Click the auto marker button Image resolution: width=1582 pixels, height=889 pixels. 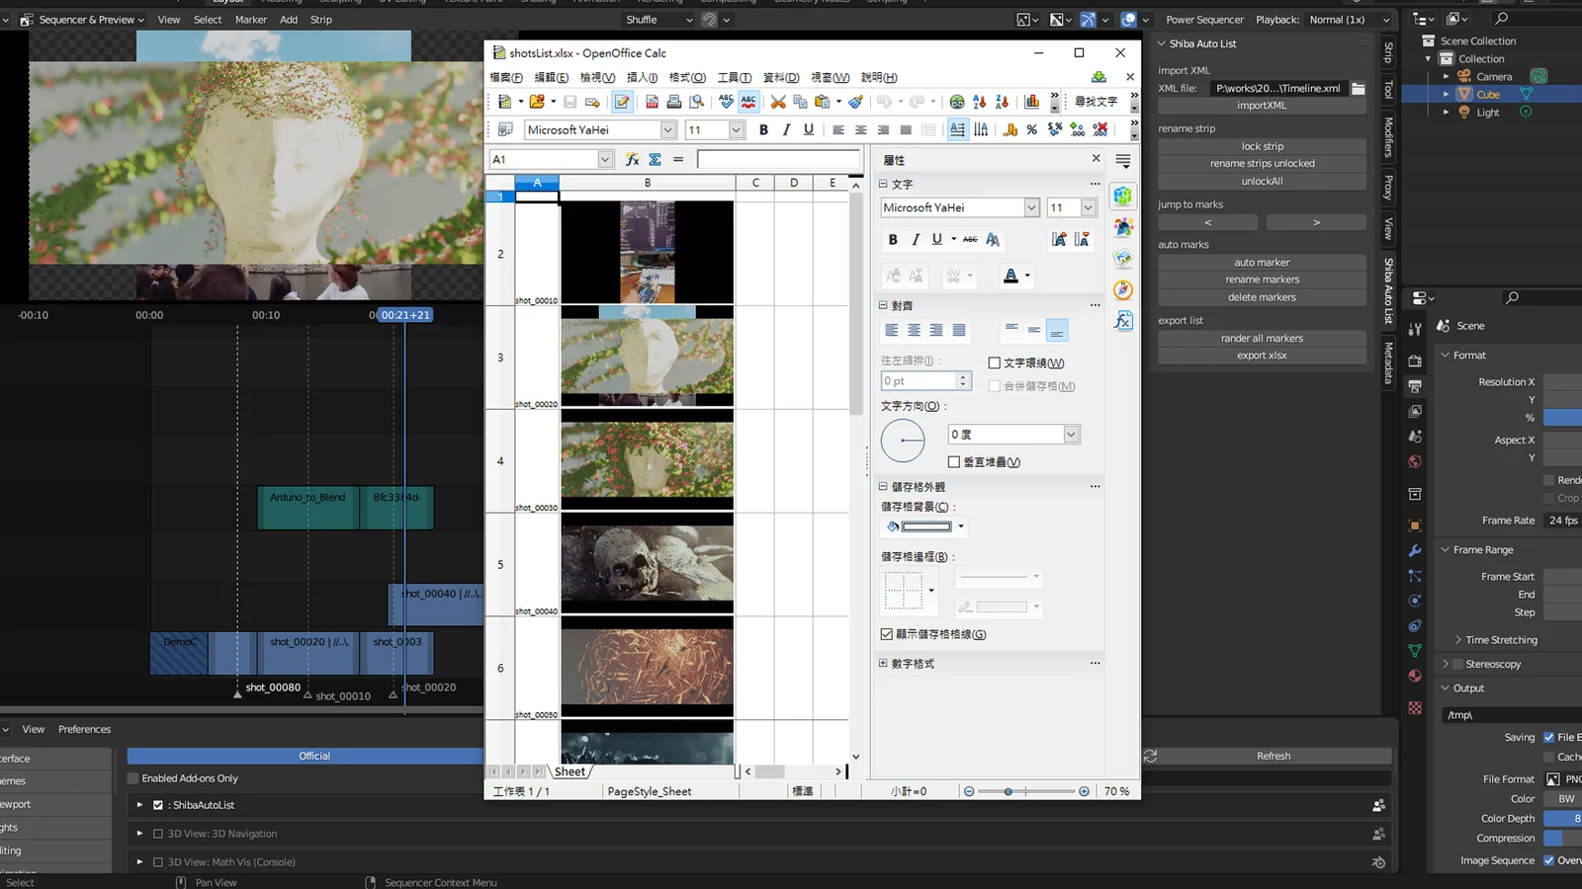[x=1262, y=263]
